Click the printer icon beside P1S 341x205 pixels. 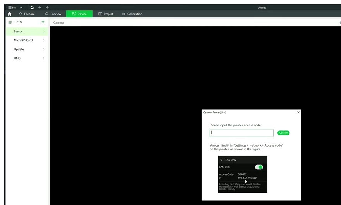pyautogui.click(x=10, y=22)
